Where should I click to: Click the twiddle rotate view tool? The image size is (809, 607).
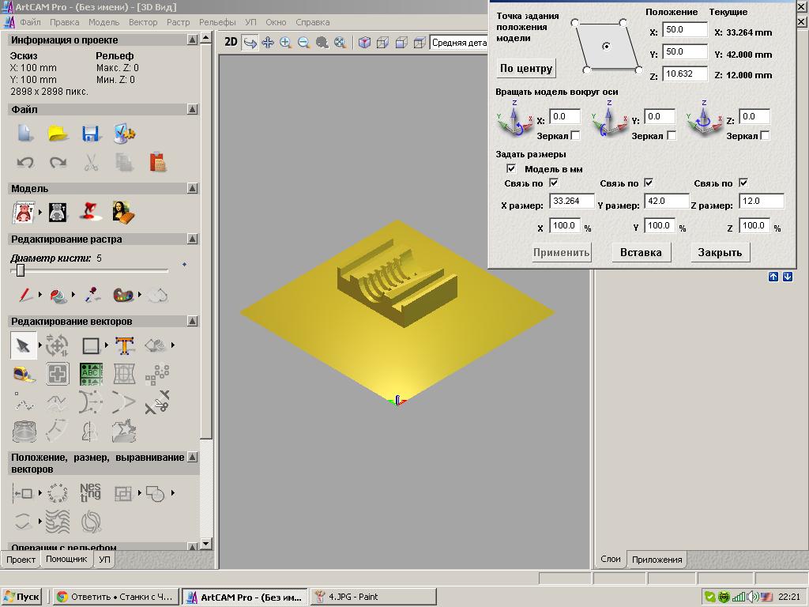point(250,43)
